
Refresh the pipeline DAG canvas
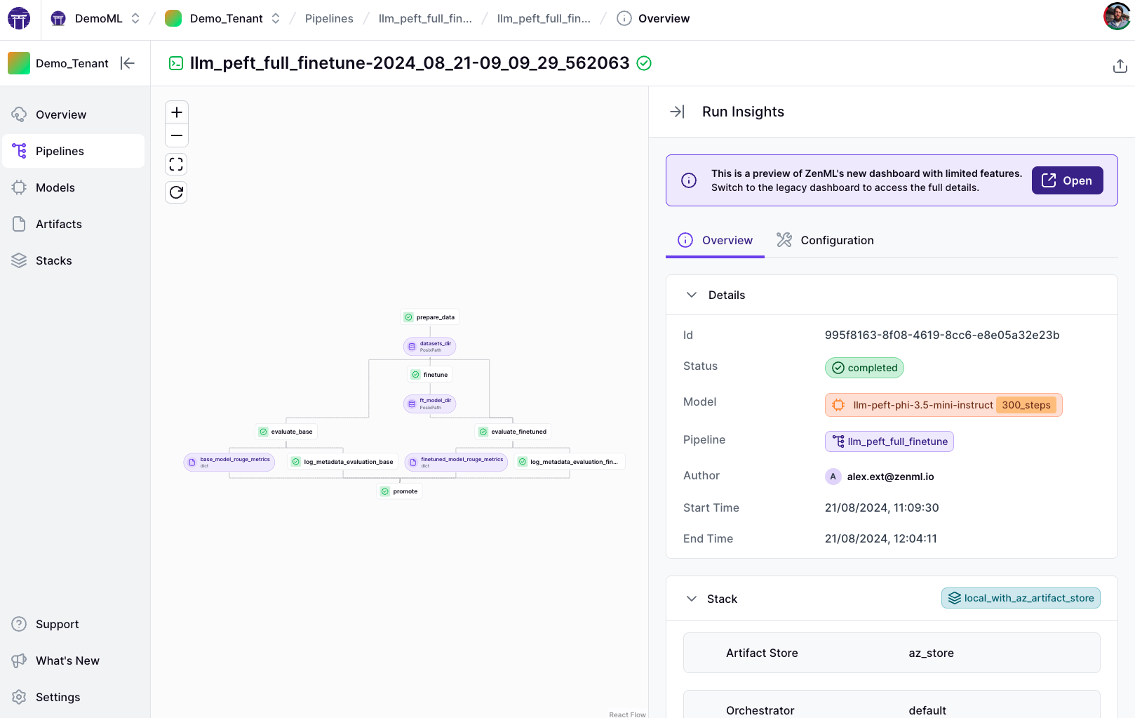coord(176,192)
